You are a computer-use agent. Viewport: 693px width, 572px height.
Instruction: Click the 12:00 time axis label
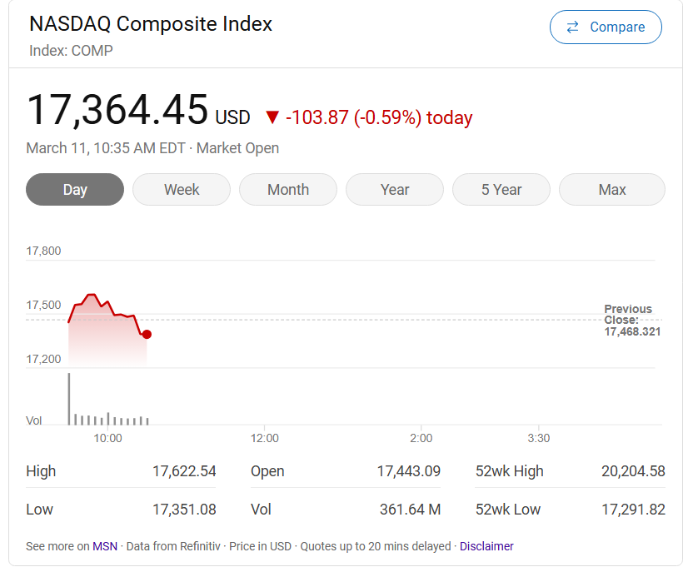pyautogui.click(x=265, y=438)
